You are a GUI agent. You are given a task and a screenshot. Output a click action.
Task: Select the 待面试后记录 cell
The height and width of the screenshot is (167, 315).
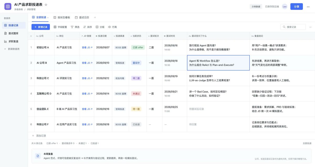(218, 109)
